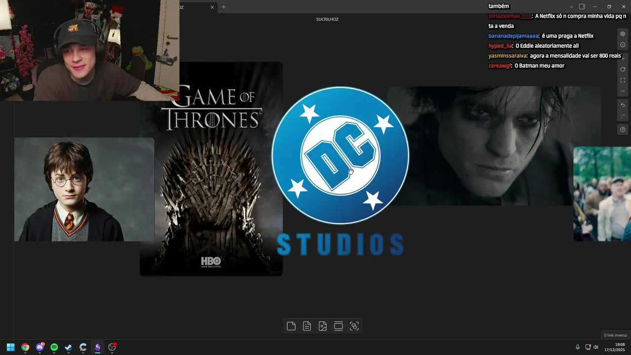Click the chat message 'O Batman meu amor'
Image resolution: width=631 pixels, height=355 pixels.
539,66
